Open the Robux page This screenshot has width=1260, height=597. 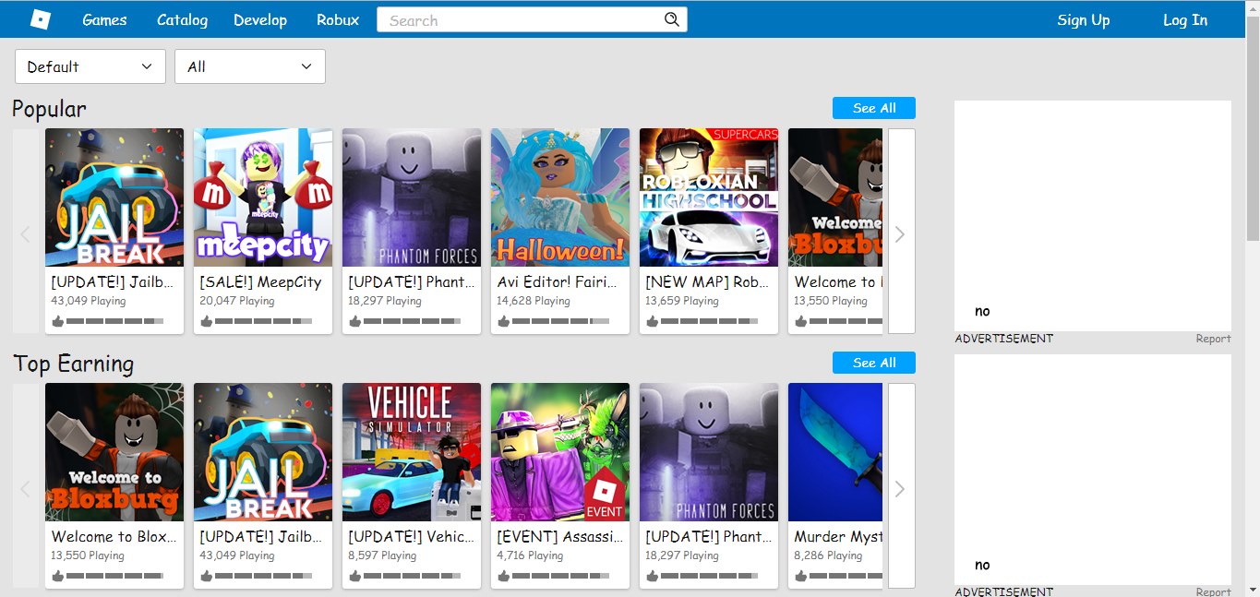337,19
